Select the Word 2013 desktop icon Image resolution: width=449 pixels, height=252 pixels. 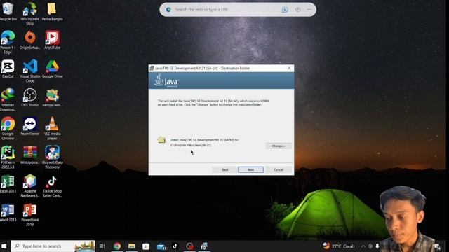8,213
